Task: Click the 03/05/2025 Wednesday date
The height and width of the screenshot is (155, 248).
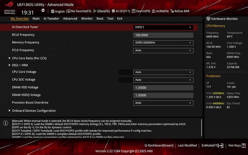Action: 10,12
